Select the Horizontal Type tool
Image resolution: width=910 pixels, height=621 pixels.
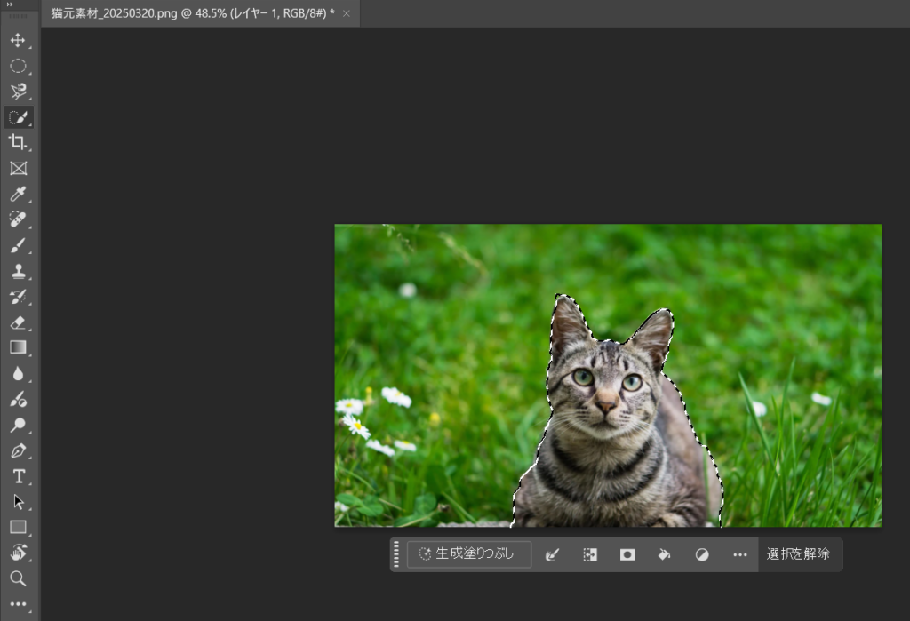[x=18, y=476]
